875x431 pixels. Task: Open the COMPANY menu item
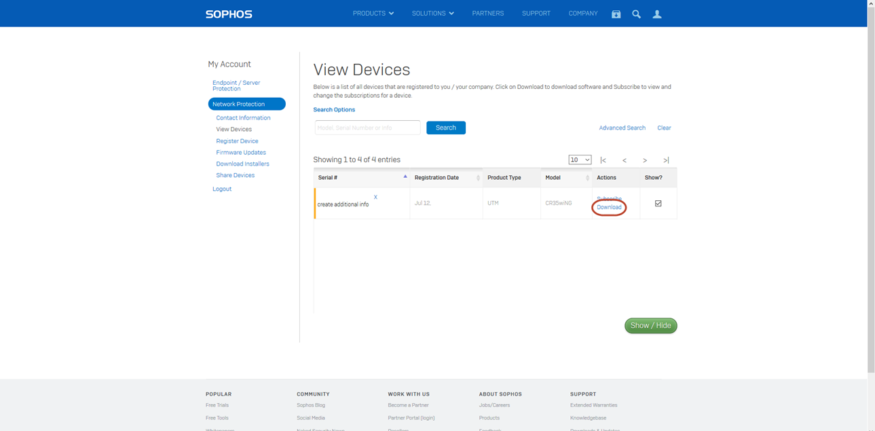583,14
